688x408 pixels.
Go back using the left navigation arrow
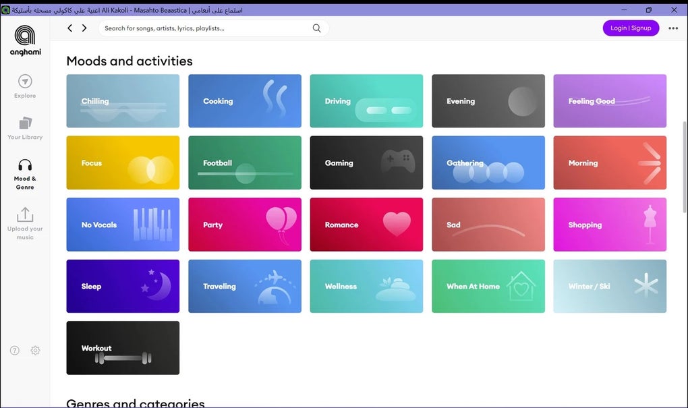tap(69, 28)
